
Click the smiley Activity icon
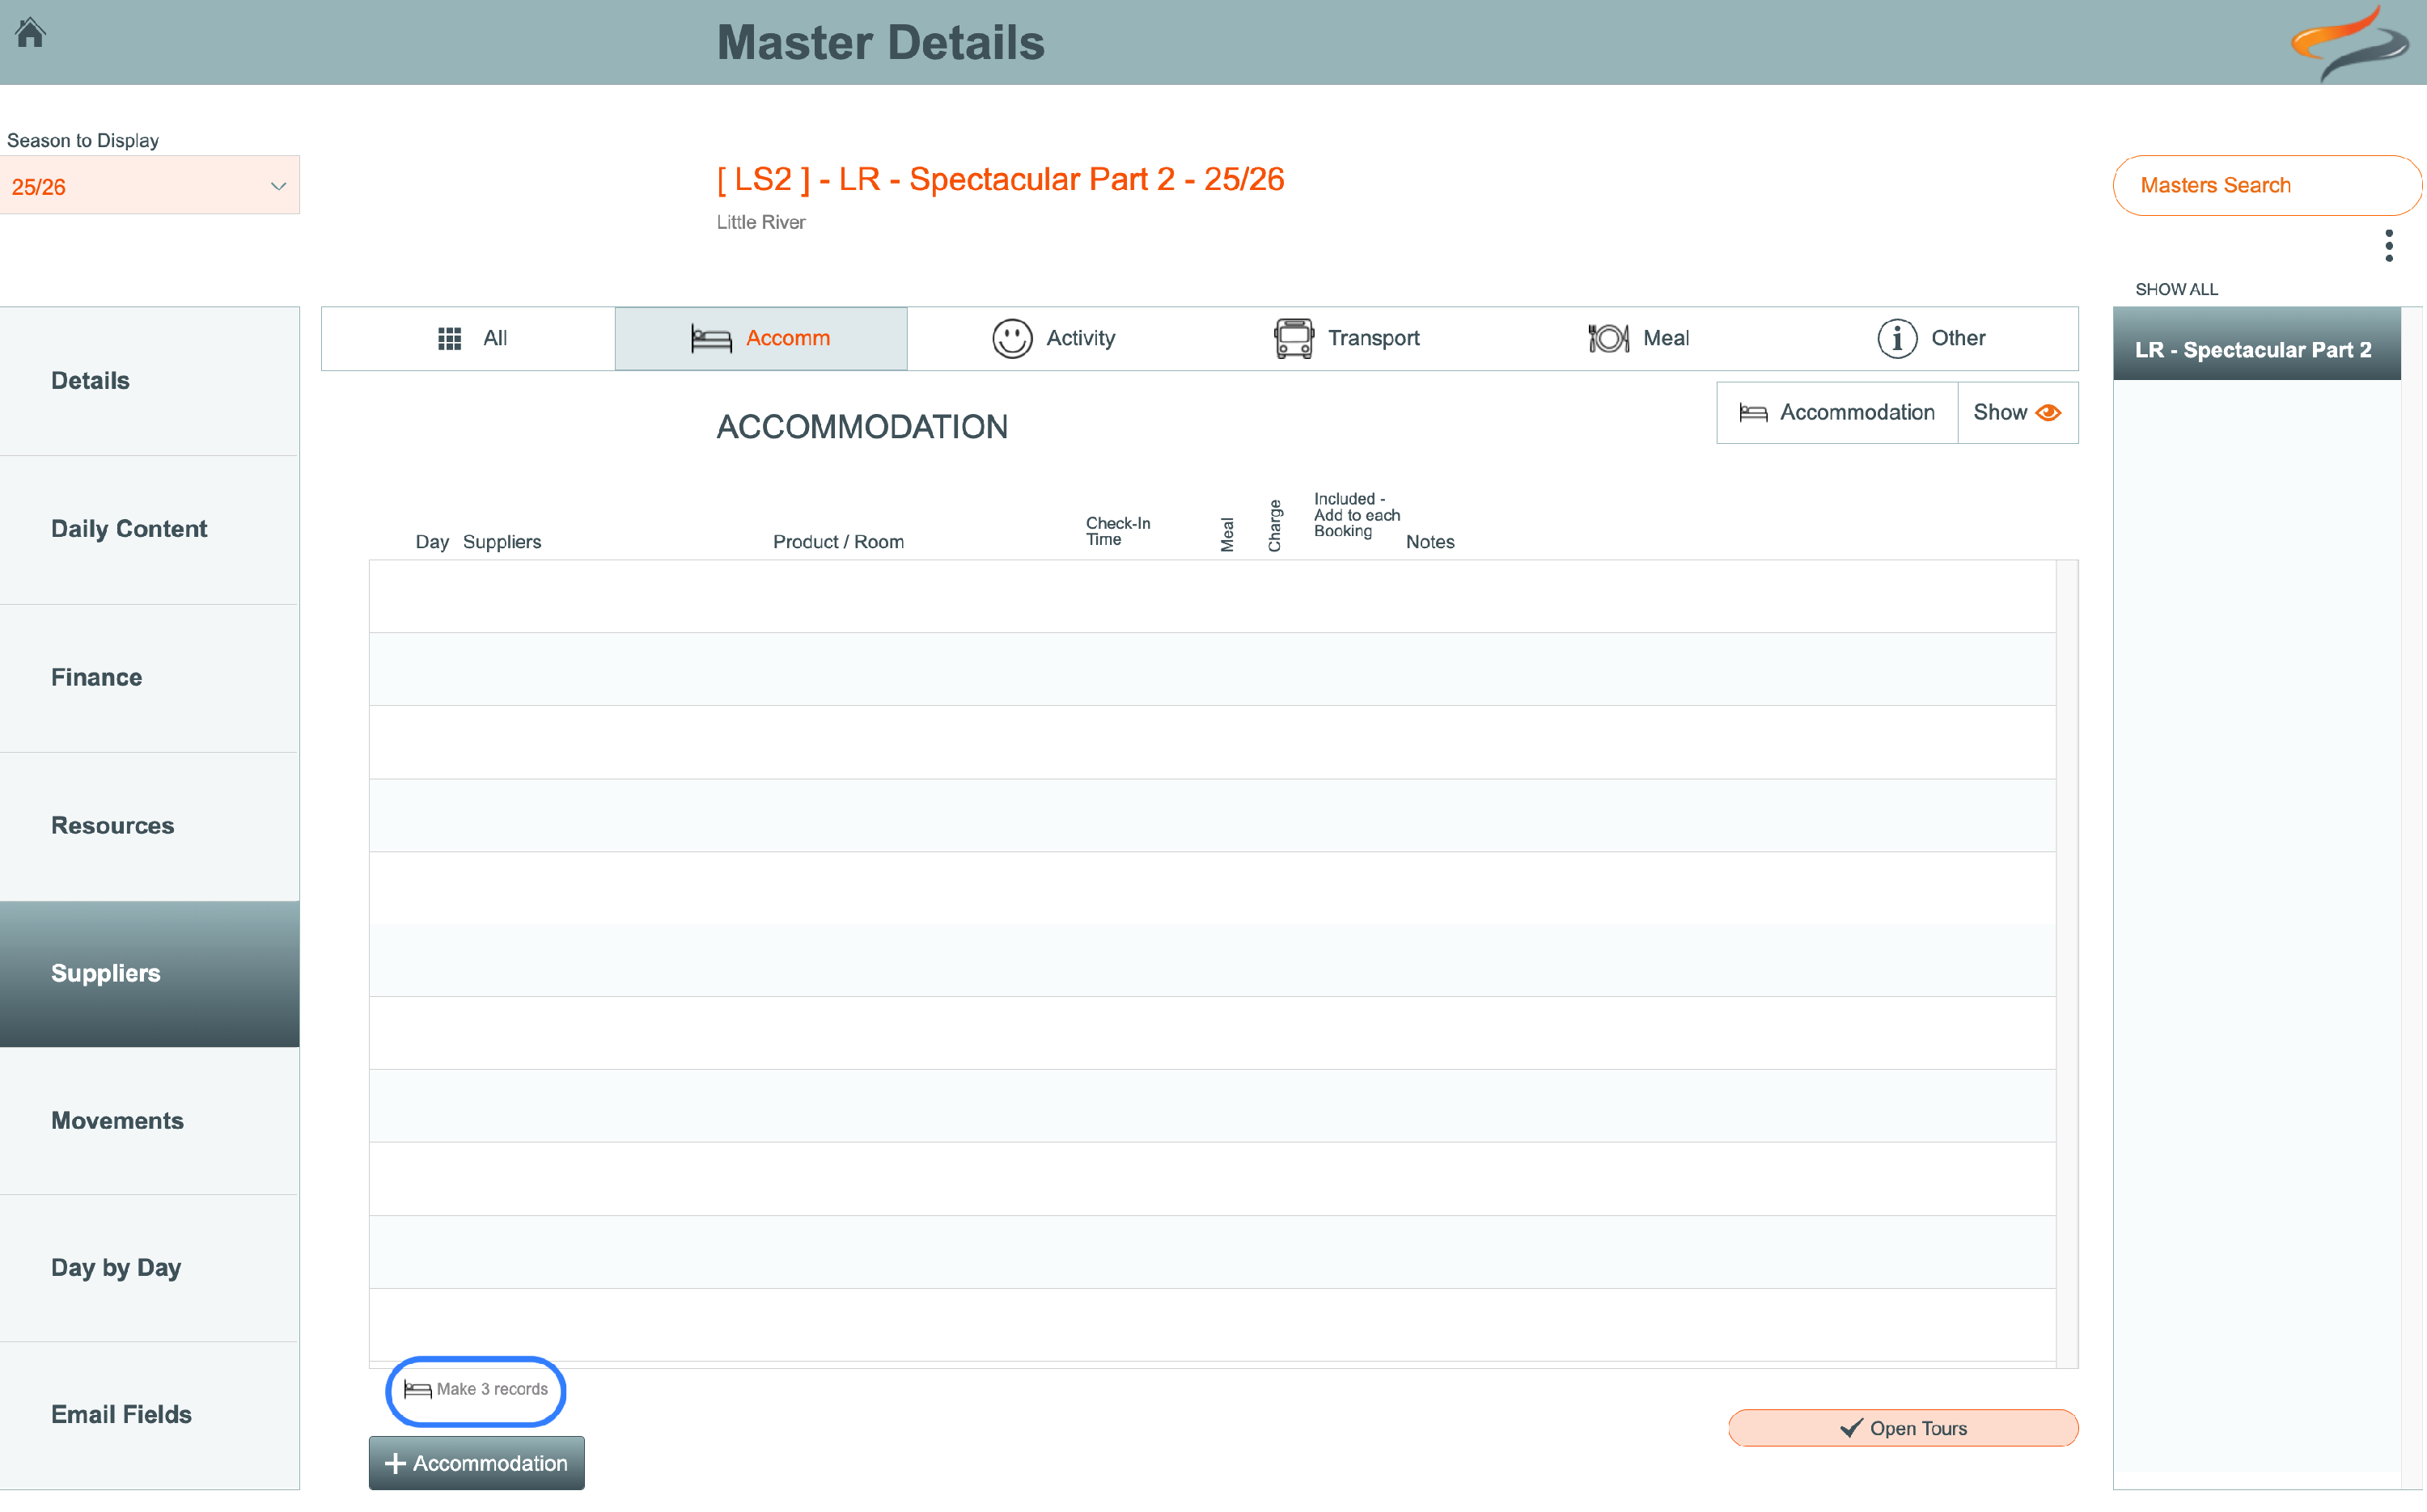1011,339
